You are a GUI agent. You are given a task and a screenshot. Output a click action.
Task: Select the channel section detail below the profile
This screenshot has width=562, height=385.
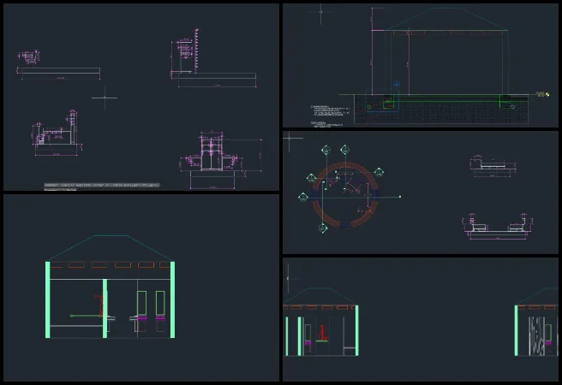[x=497, y=225]
